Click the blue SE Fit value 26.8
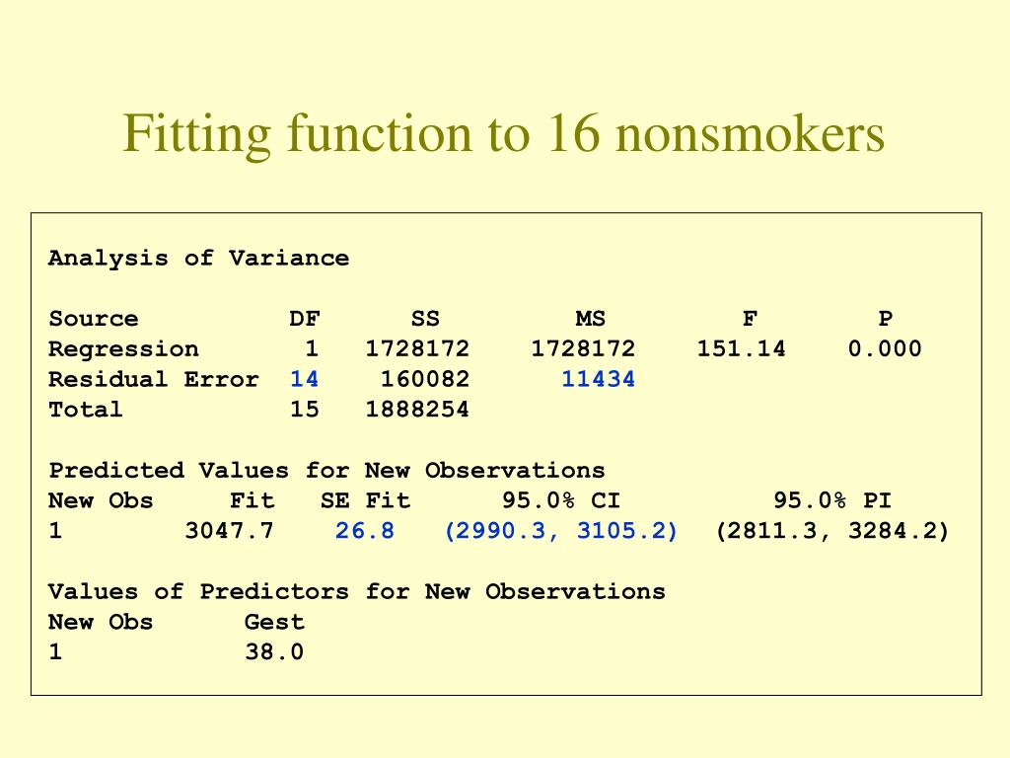The image size is (1010, 758). pyautogui.click(x=365, y=530)
